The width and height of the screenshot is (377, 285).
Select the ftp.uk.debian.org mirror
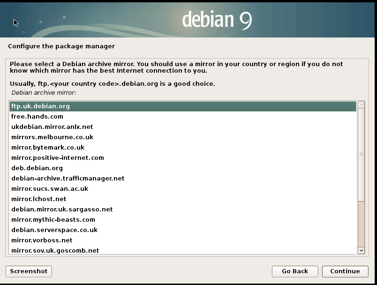pyautogui.click(x=183, y=106)
